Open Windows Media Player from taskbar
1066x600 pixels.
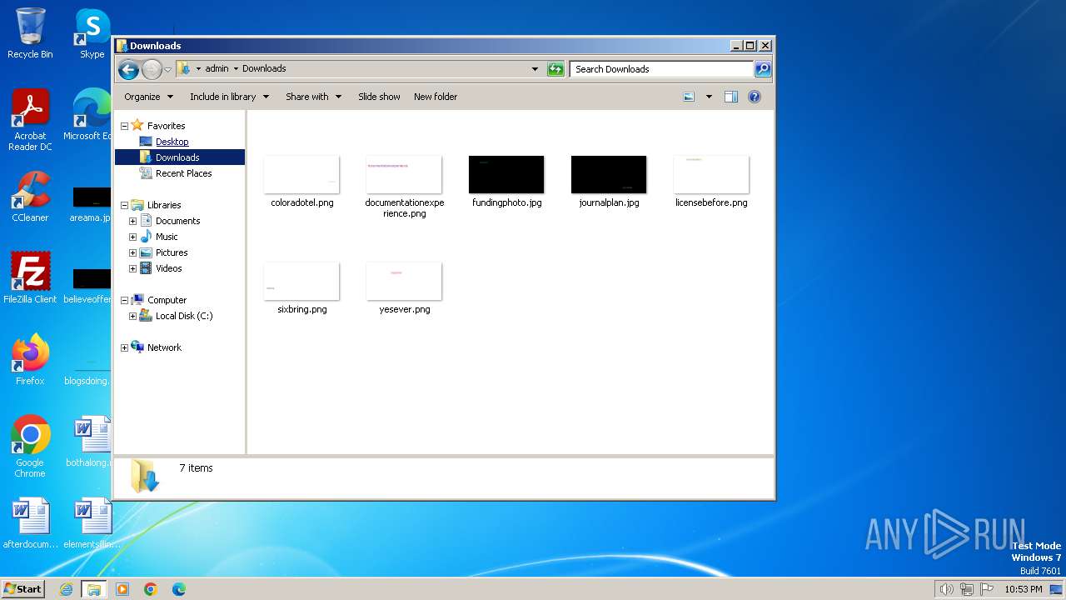click(x=122, y=589)
